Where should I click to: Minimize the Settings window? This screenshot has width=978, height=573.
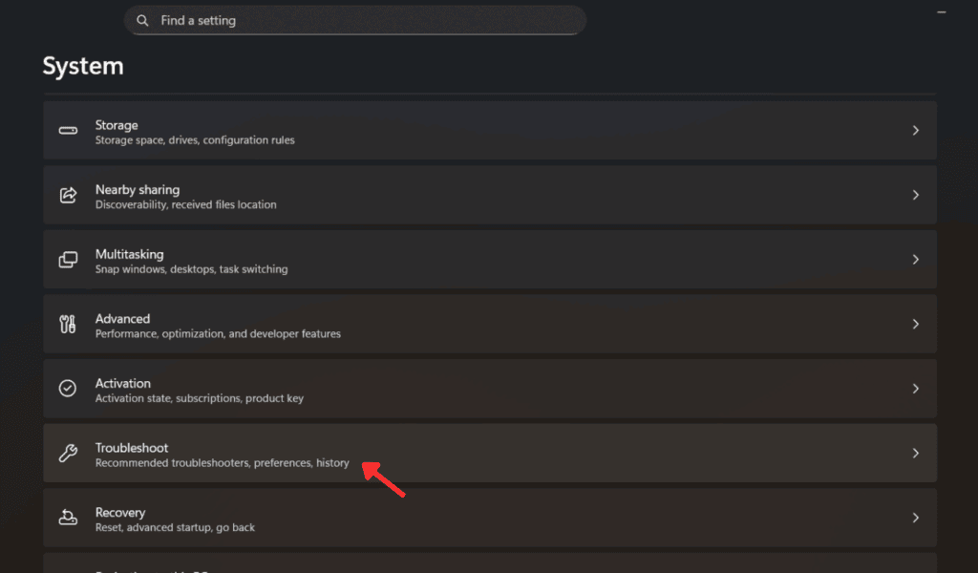(941, 12)
